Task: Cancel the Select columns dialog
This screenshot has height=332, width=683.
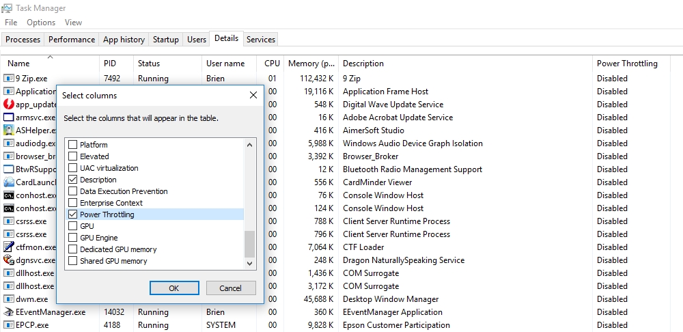Action: (x=230, y=288)
